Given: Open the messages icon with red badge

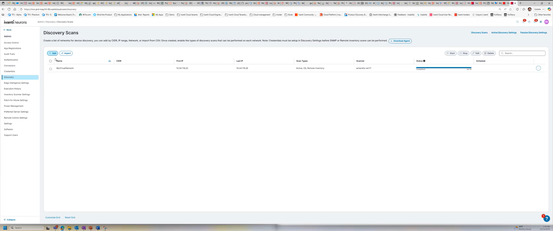Looking at the screenshot, I should tap(535, 22).
